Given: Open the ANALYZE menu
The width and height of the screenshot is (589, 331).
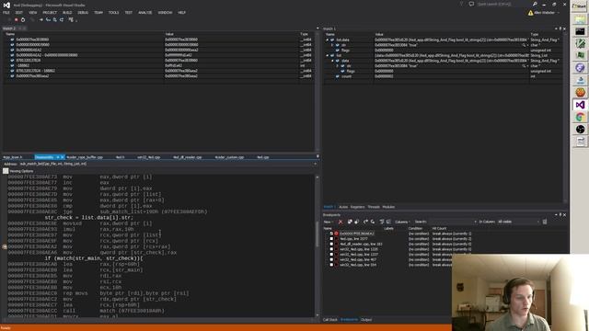Looking at the screenshot, I should 145,13.
